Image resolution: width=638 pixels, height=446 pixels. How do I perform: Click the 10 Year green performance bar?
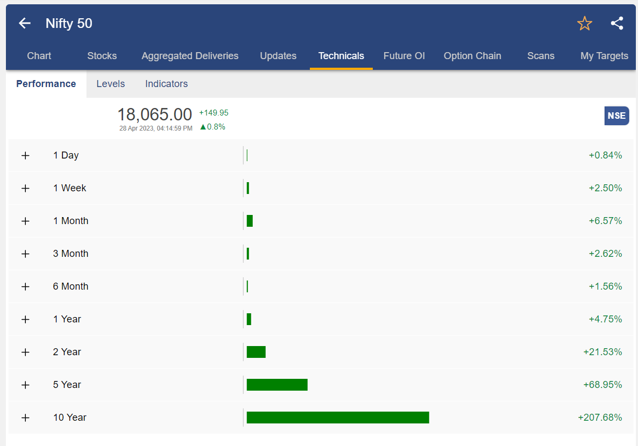click(337, 417)
